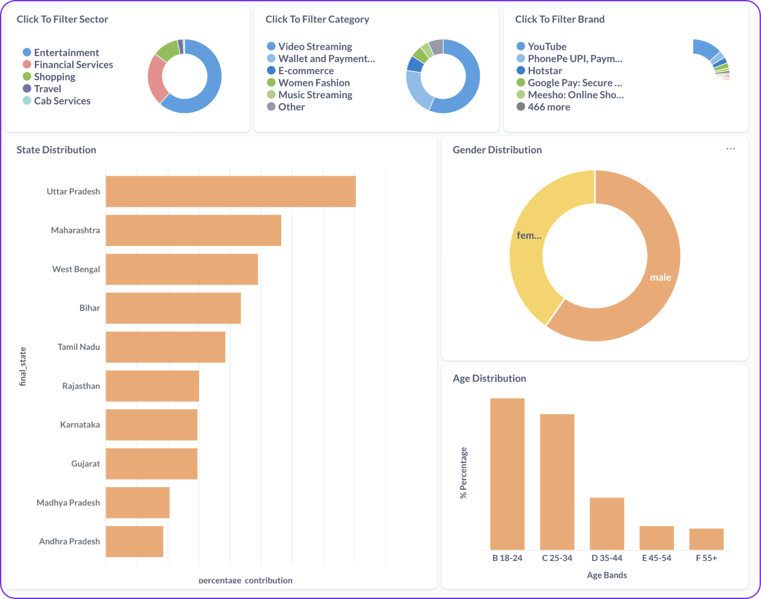This screenshot has height=599, width=761.
Task: Select the Hotstar brand legend item
Action: (x=544, y=70)
